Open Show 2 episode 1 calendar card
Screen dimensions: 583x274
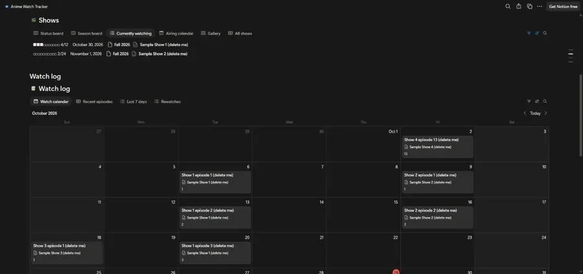tap(437, 182)
